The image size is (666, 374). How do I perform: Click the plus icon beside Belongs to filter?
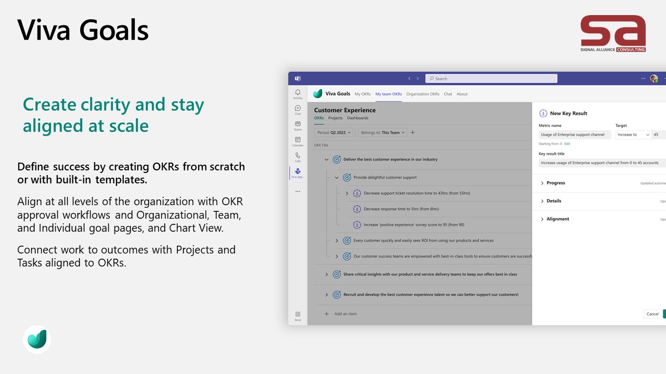413,132
